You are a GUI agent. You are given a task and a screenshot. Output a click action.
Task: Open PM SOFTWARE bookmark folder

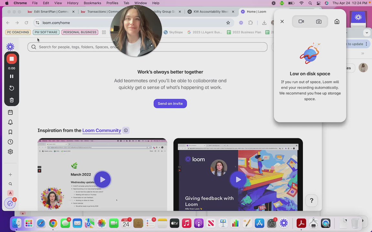[x=46, y=32]
